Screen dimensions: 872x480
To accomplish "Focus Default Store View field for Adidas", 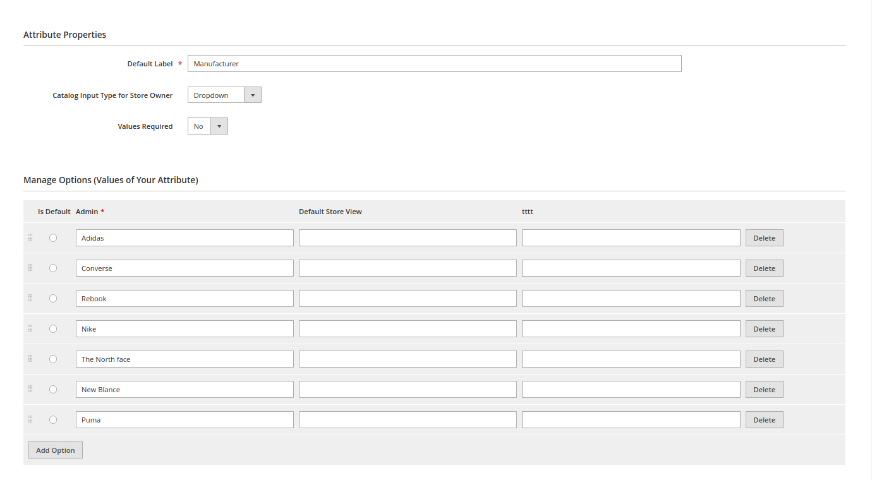I will click(408, 238).
